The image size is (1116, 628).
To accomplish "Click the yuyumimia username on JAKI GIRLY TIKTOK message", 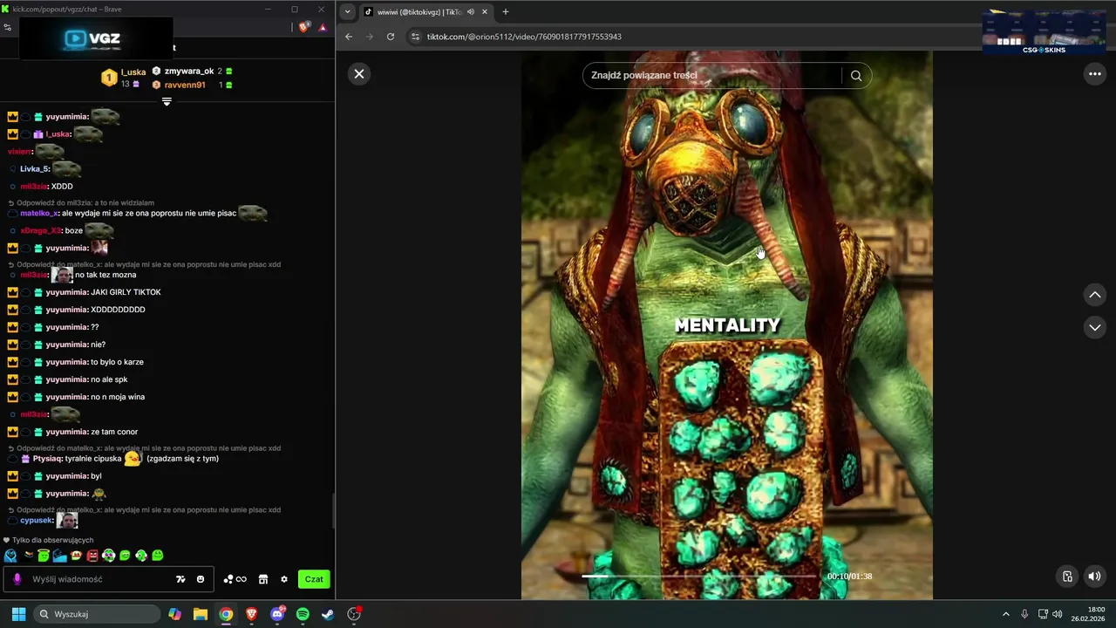I will [66, 292].
